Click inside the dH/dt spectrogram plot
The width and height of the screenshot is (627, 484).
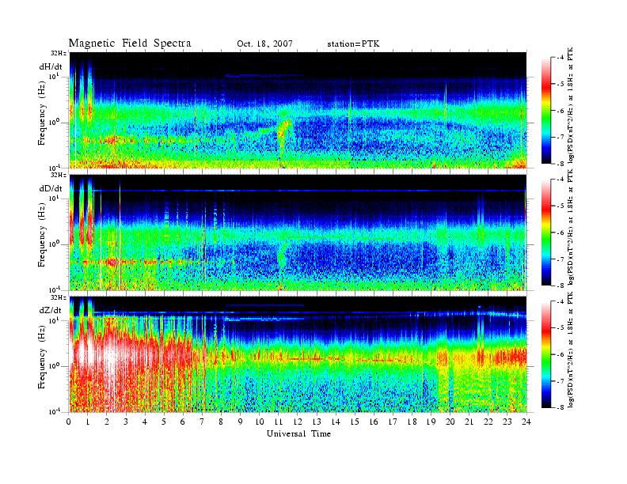tap(298, 110)
